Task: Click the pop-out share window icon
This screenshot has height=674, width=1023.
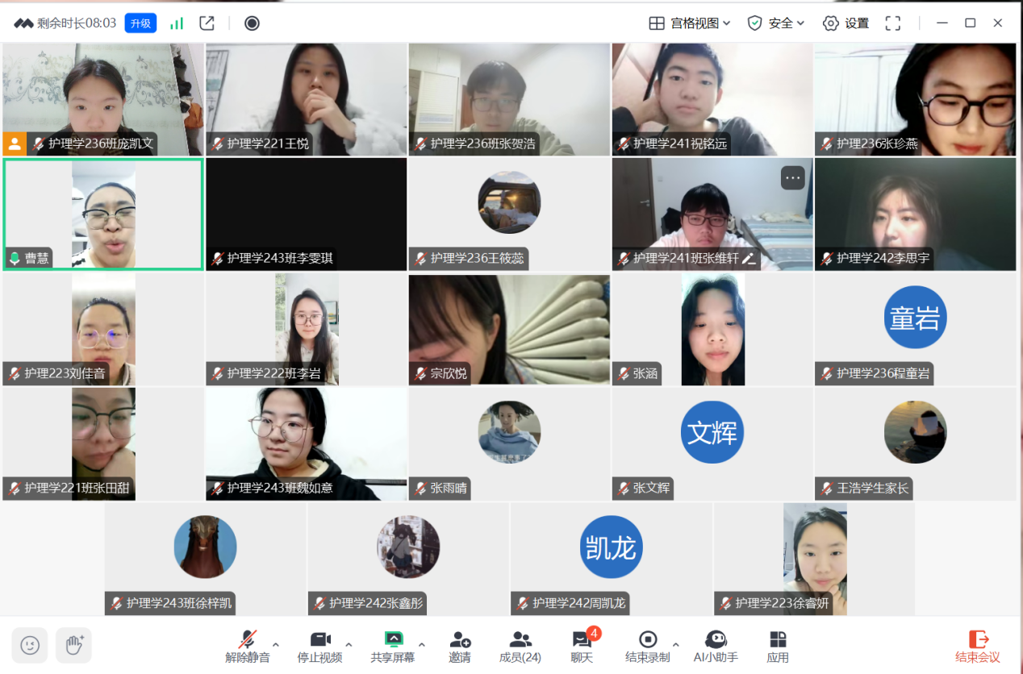Action: click(x=207, y=23)
